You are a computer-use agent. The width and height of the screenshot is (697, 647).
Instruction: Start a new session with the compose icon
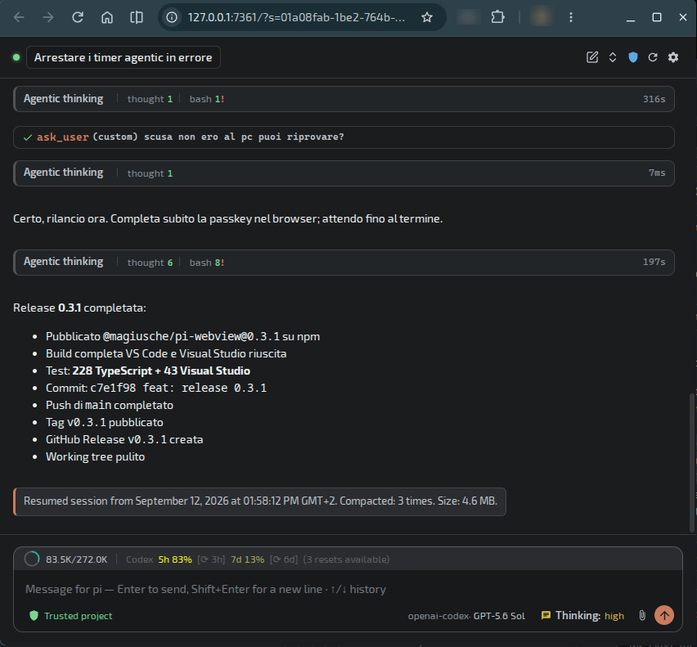(592, 57)
